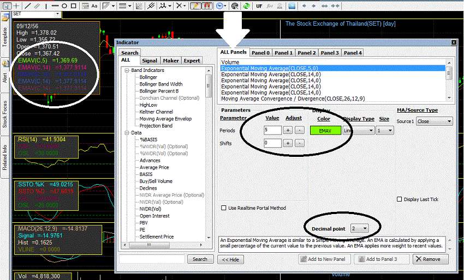Switch to the Signal tab
The height and width of the screenshot is (280, 464).
(150, 60)
